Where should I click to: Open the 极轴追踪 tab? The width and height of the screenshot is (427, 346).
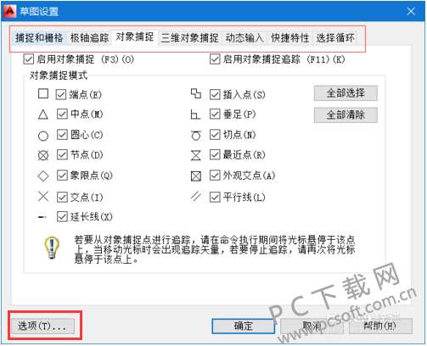point(89,37)
